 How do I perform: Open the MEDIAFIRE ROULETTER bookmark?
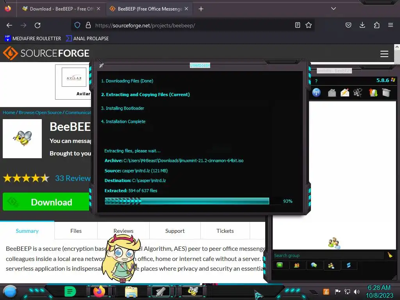[x=33, y=39]
